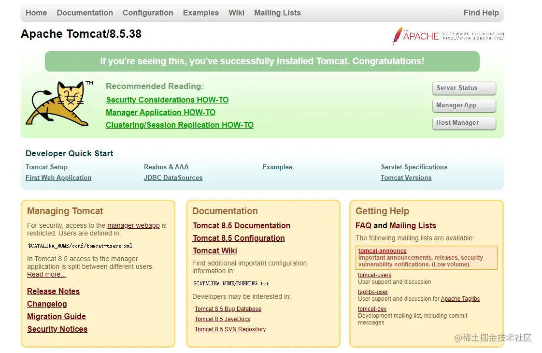Open Examples in the top navigation bar
Screen dimensions: 542x353
tap(201, 13)
